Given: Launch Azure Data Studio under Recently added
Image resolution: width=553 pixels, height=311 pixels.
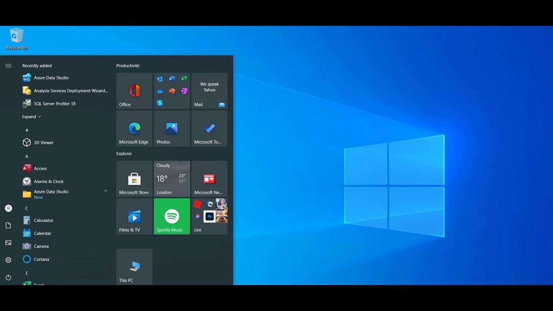Looking at the screenshot, I should tap(65, 78).
